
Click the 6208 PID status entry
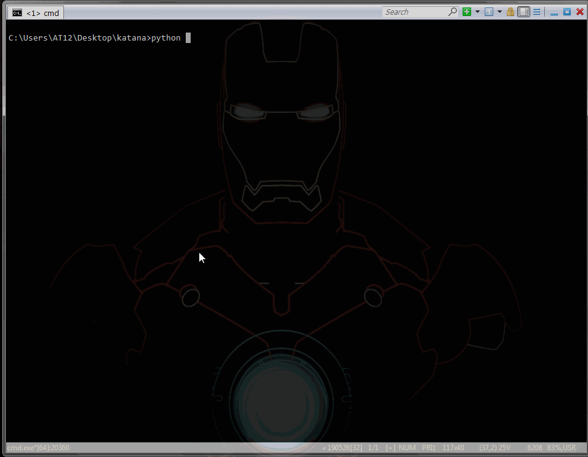[x=534, y=448]
